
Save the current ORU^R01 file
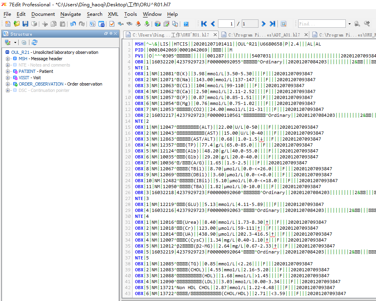click(25, 23)
